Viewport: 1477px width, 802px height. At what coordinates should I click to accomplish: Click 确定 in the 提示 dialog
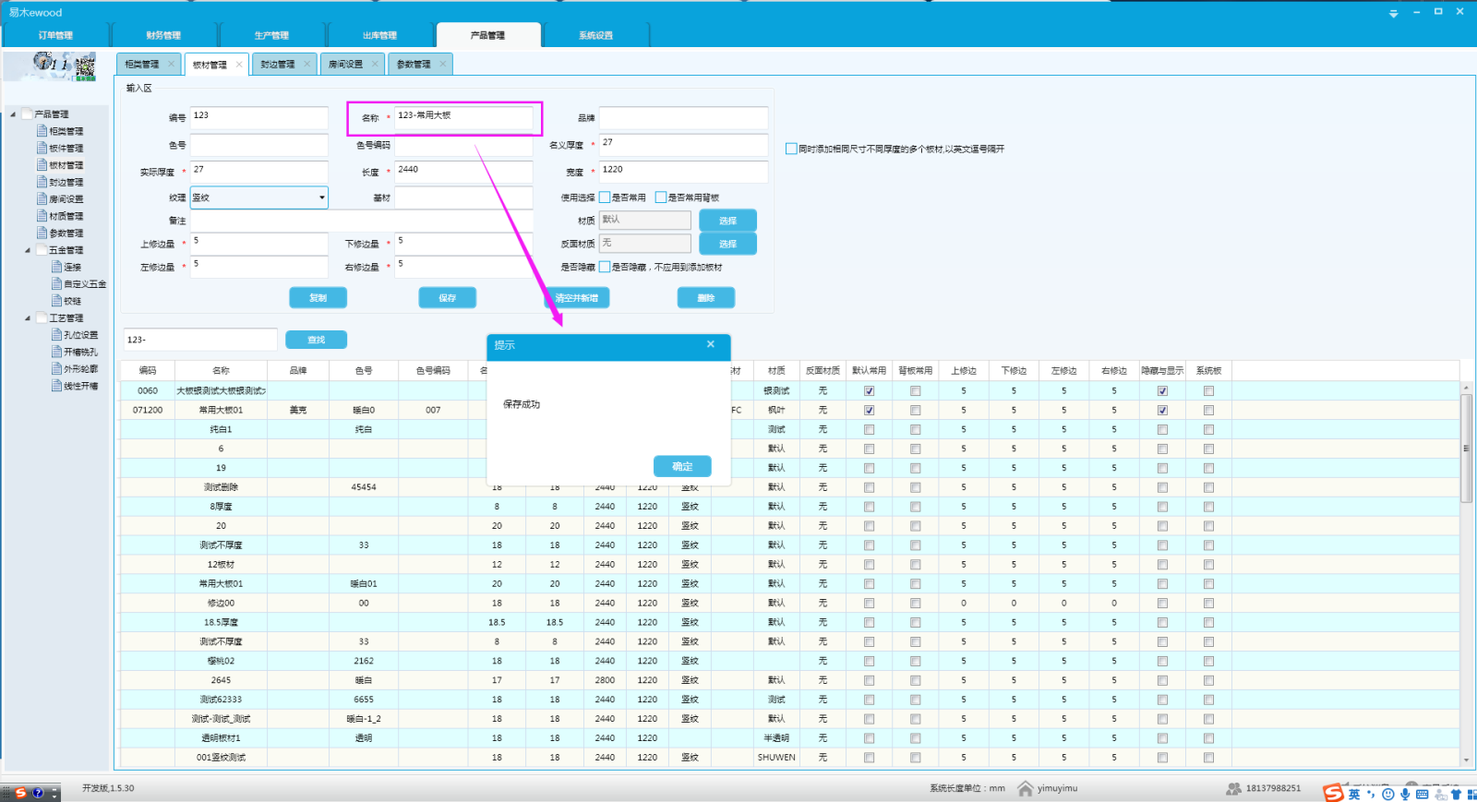coord(682,466)
